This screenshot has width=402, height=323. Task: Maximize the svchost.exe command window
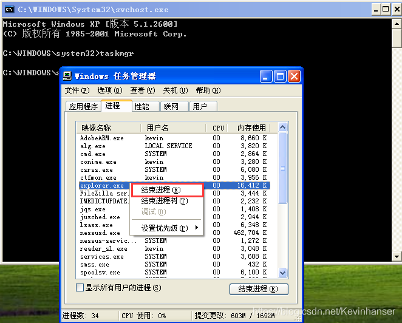pyautogui.click(x=386, y=10)
